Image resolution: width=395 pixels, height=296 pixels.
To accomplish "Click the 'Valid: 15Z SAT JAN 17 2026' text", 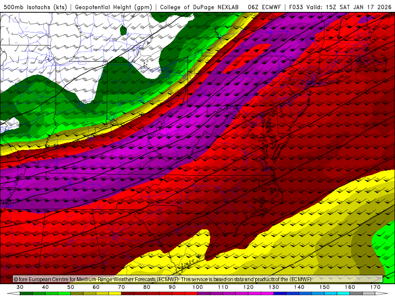I will [x=349, y=7].
